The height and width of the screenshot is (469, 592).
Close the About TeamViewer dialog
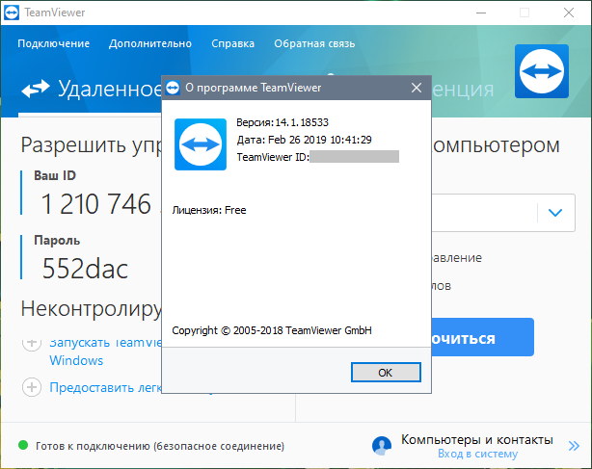pyautogui.click(x=417, y=88)
